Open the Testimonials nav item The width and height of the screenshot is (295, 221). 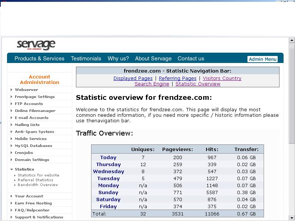point(86,59)
